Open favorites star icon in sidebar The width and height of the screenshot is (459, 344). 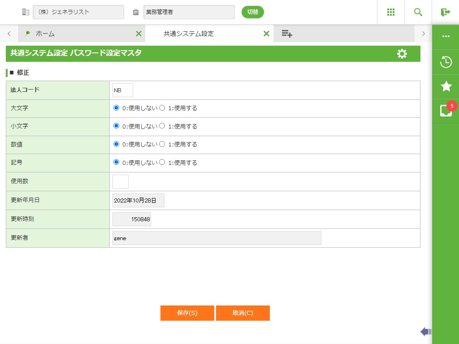pyautogui.click(x=446, y=86)
